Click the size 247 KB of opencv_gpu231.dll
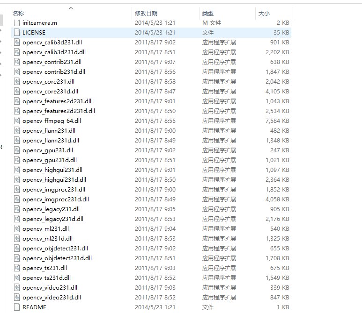Viewport: 362px width, 313px height. (x=280, y=150)
